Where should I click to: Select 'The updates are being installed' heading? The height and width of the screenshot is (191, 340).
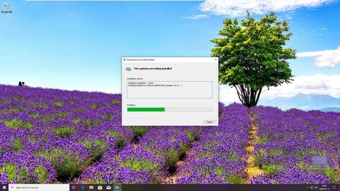(152, 68)
